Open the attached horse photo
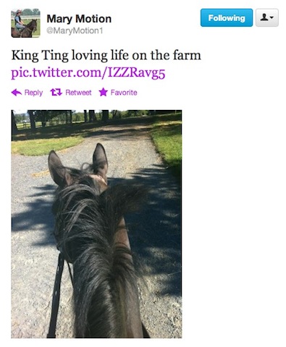 click(x=96, y=224)
